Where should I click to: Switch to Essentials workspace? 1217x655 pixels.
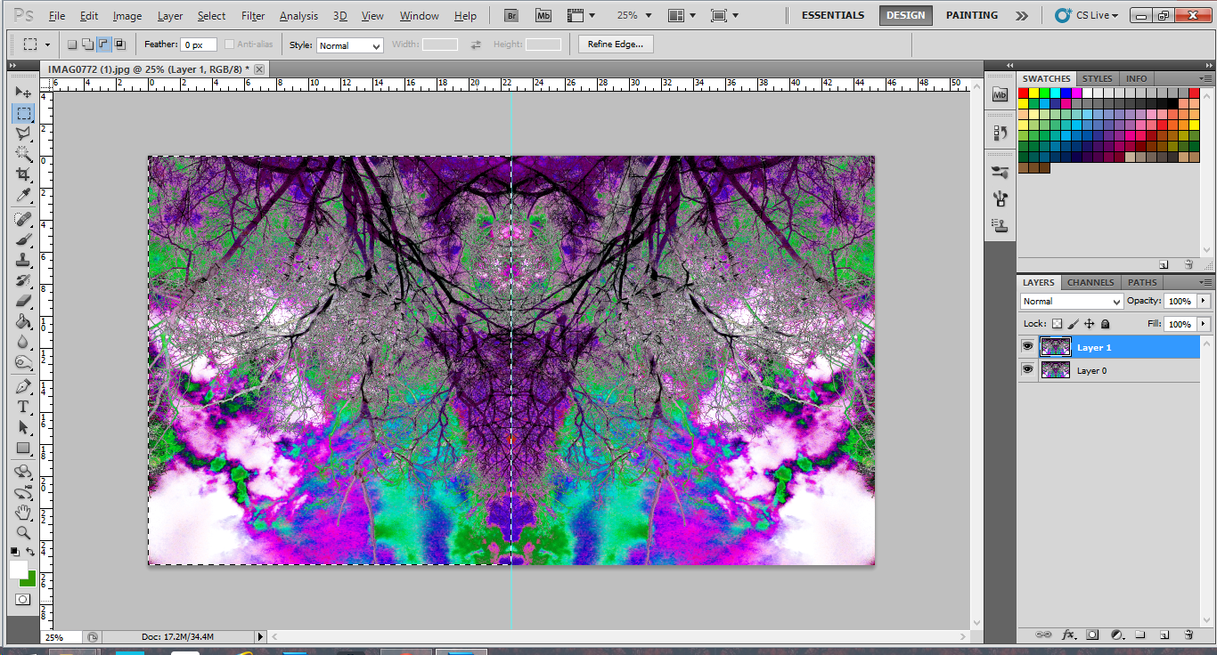coord(833,15)
